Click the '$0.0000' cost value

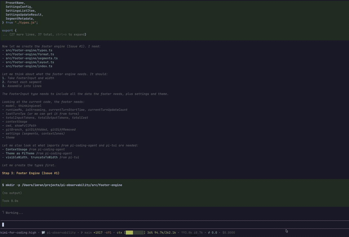228,232
